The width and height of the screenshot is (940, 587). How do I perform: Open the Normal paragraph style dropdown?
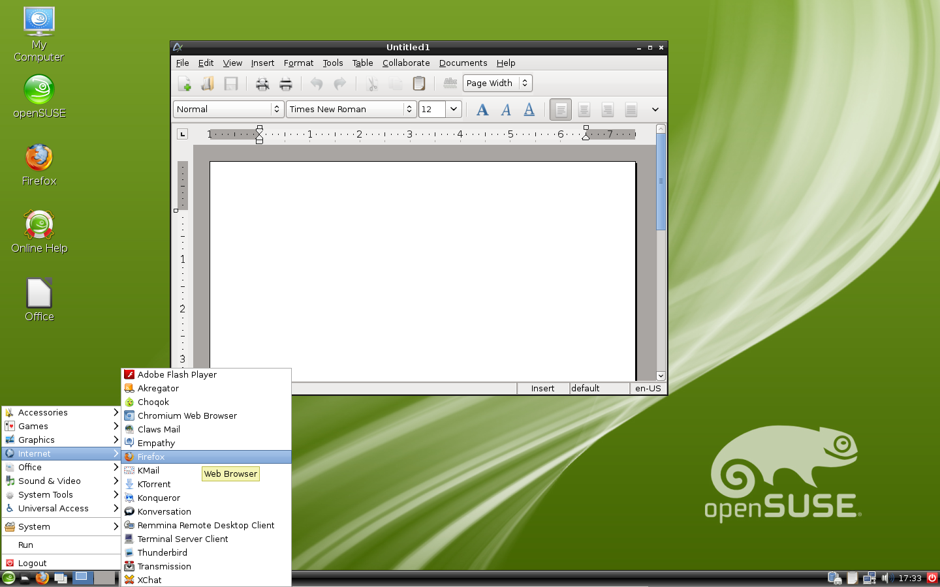click(x=228, y=109)
